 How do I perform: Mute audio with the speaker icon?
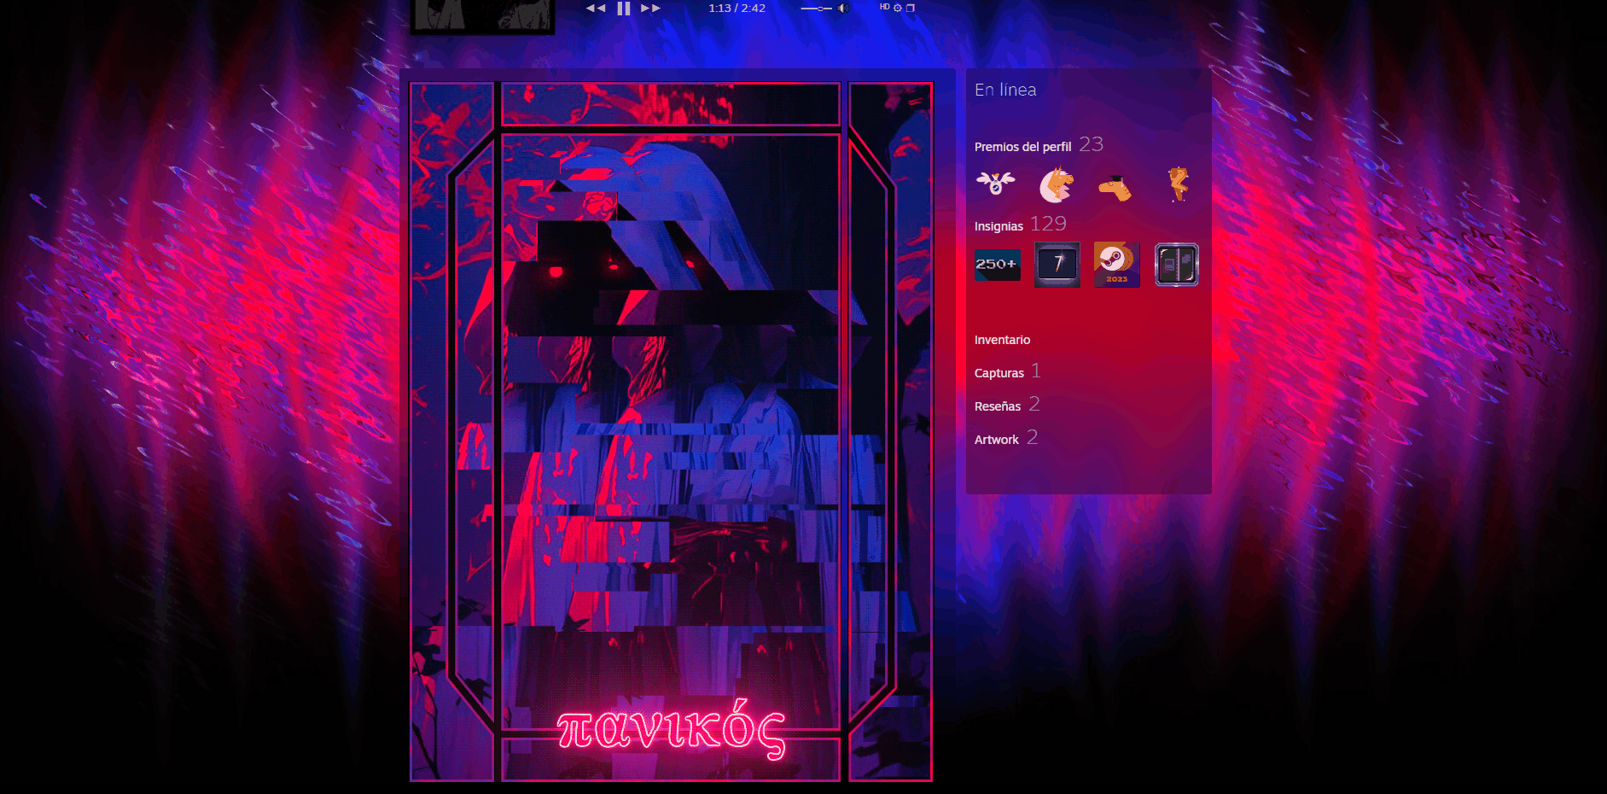[843, 8]
